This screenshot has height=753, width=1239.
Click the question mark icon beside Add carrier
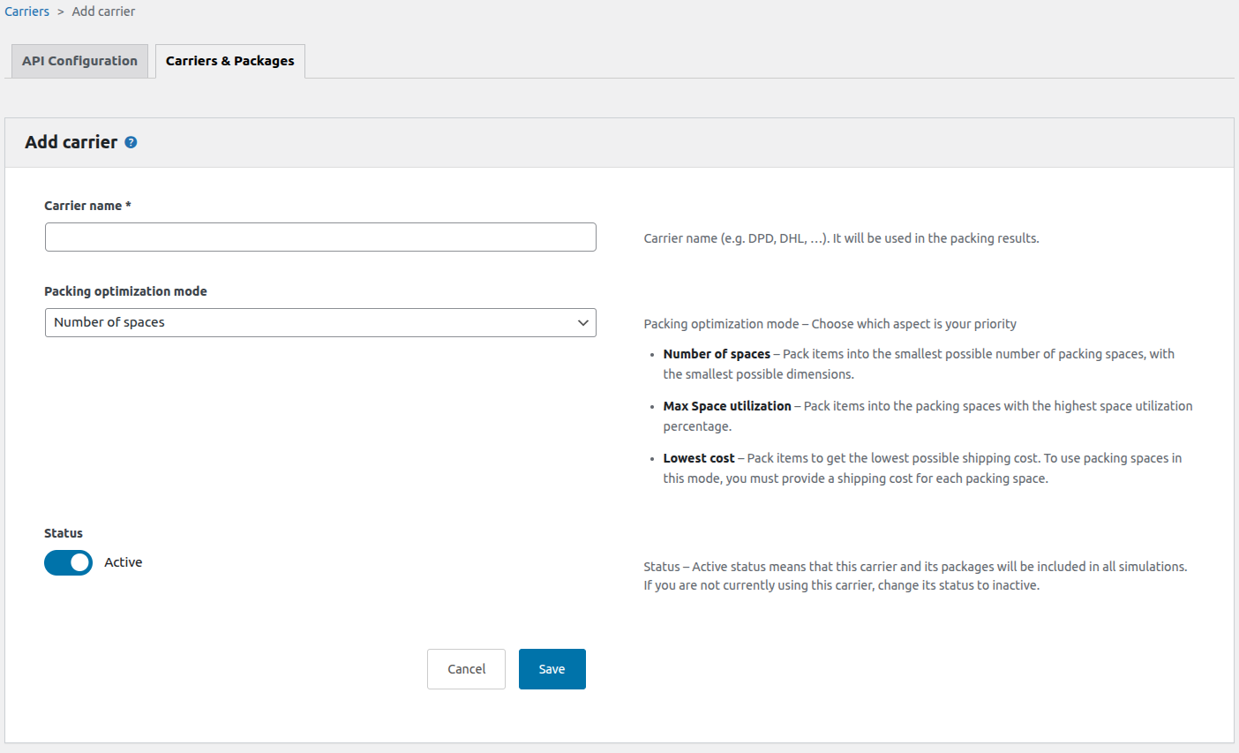[131, 141]
